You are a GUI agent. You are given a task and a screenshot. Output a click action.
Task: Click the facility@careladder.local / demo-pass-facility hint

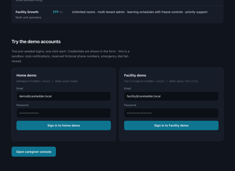[161, 81]
